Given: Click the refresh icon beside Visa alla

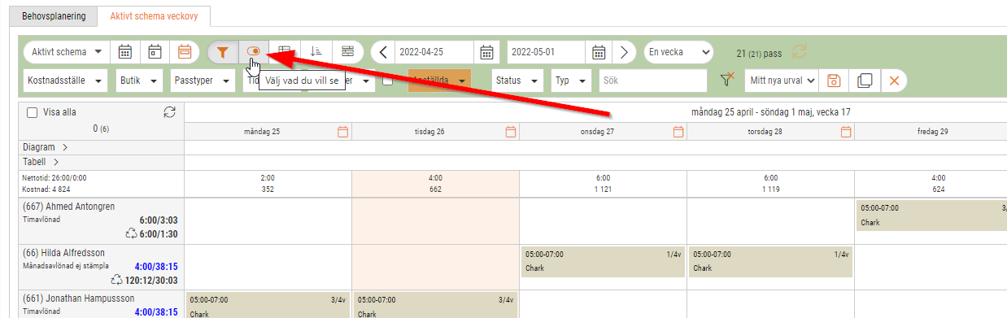Looking at the screenshot, I should (x=169, y=113).
